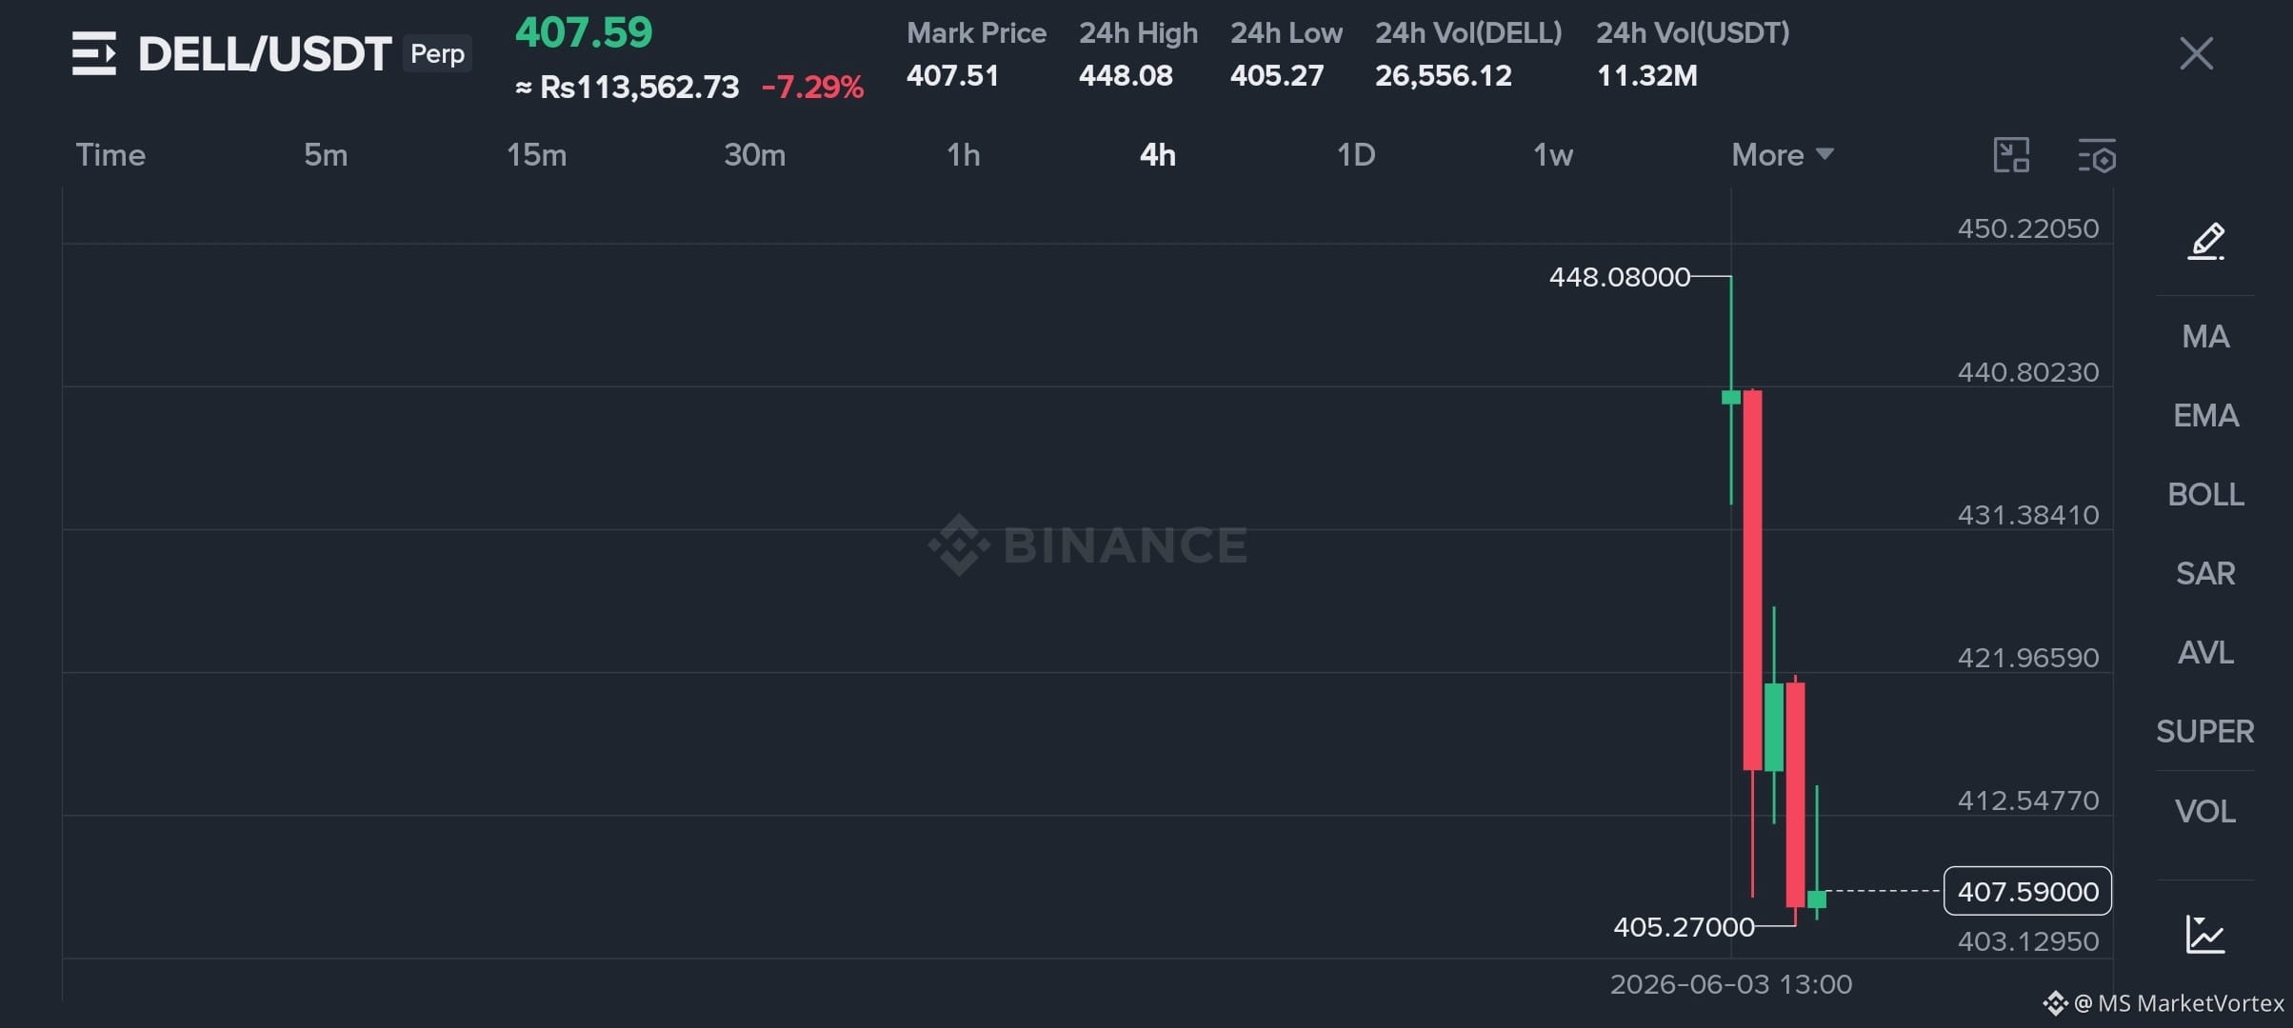This screenshot has width=2293, height=1028.
Task: Click the SUPER indicator button
Action: 2205,731
